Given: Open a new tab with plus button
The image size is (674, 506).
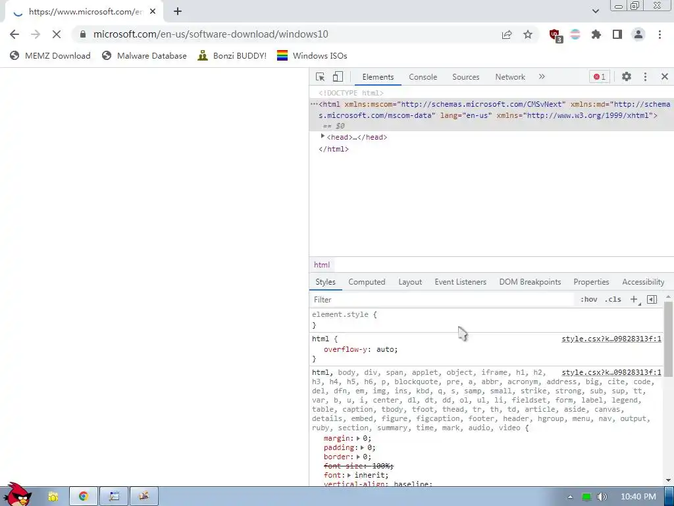Looking at the screenshot, I should coord(178,12).
